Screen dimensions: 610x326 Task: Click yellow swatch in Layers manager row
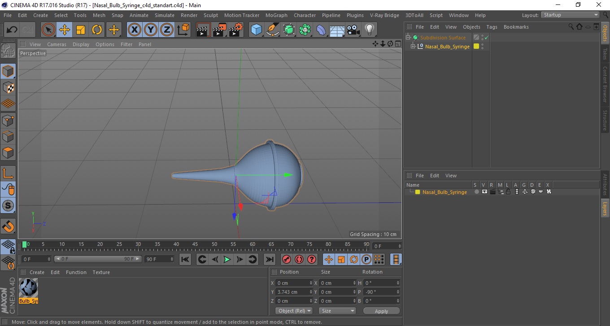418,192
